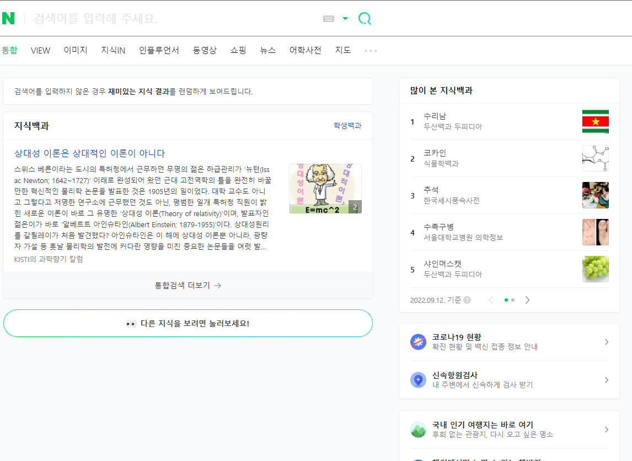Click the green grapes thumbnail
The height and width of the screenshot is (461, 632).
(595, 269)
